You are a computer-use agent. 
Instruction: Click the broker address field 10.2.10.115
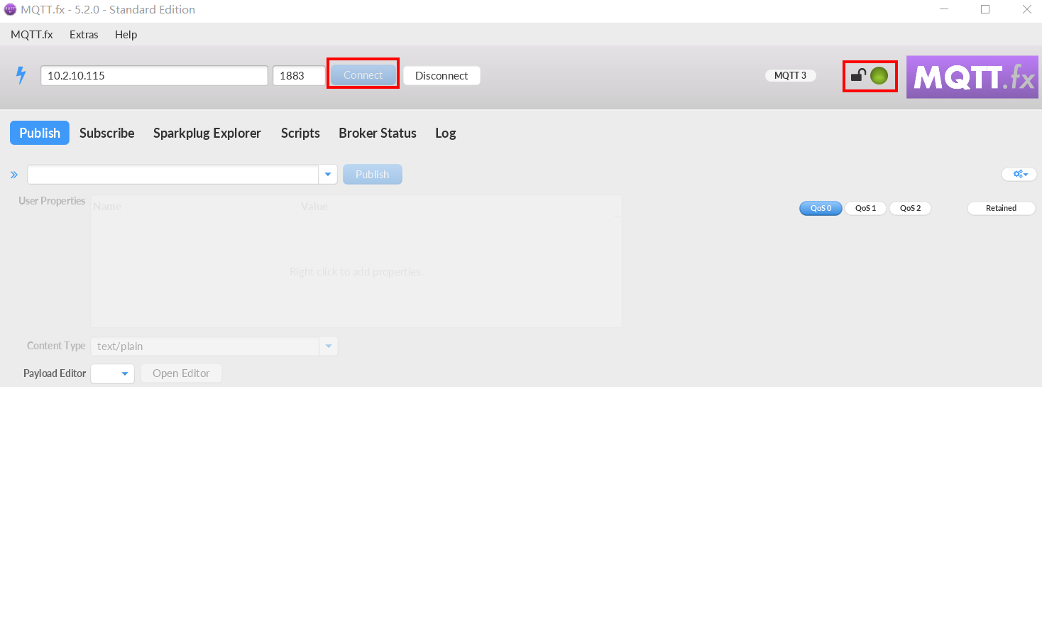click(x=154, y=75)
